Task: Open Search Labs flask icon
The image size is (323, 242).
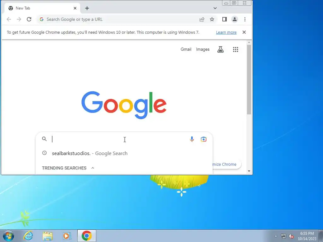Action: [x=220, y=49]
